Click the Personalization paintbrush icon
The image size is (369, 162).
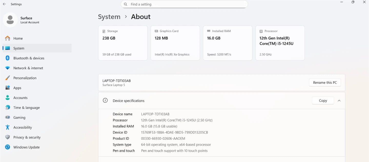pos(8,78)
